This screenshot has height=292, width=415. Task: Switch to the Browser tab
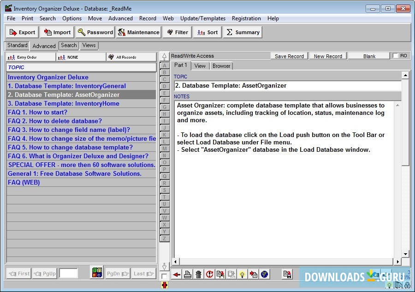click(x=221, y=66)
